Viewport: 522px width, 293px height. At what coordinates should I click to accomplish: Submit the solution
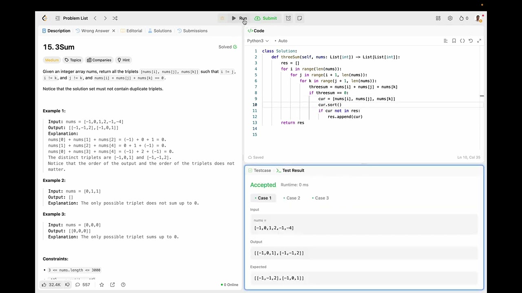click(266, 18)
